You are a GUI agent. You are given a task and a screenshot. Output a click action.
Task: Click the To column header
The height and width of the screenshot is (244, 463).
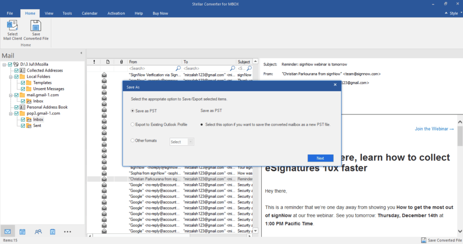(x=209, y=62)
